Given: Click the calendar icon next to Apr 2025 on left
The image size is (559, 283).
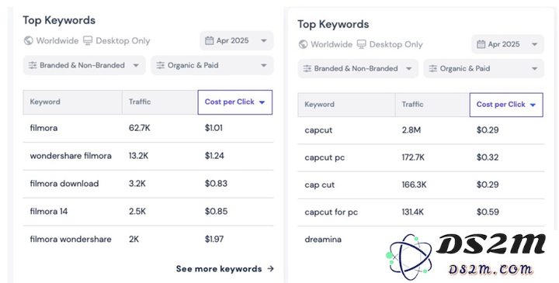Looking at the screenshot, I should coord(210,40).
